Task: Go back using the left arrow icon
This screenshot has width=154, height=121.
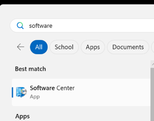Action: click(21, 47)
